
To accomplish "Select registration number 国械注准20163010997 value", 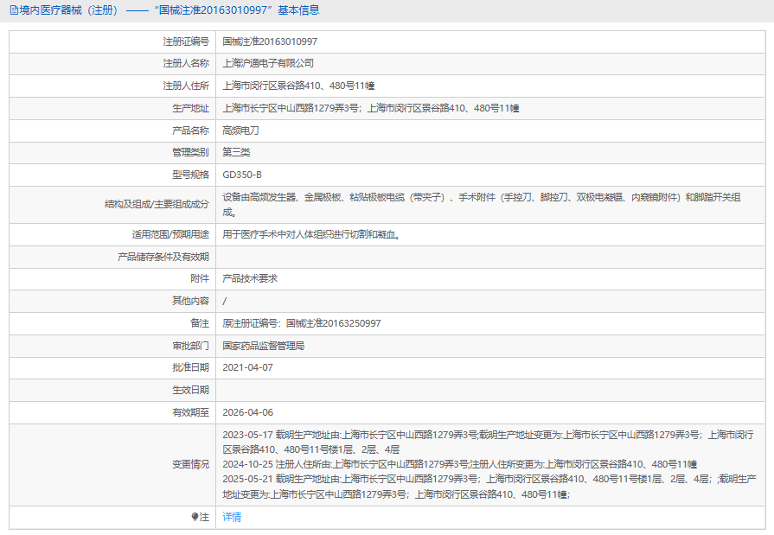I will point(270,41).
